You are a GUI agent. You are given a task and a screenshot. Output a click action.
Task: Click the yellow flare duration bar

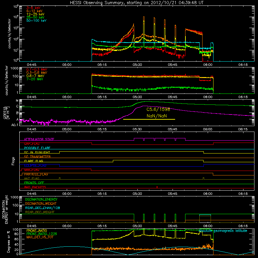[149, 119]
